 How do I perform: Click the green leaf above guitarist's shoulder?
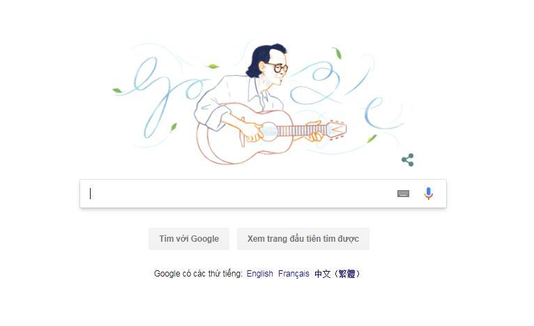[x=213, y=66]
